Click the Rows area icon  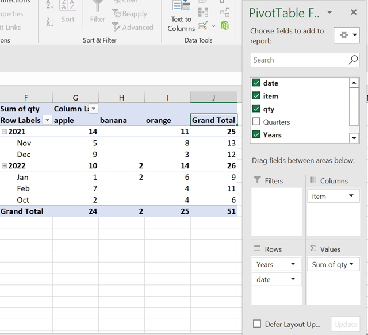[257, 248]
